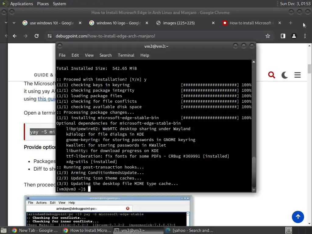The width and height of the screenshot is (312, 234).
Task: Close the 'images (225×225)' tab
Action: click(213, 23)
